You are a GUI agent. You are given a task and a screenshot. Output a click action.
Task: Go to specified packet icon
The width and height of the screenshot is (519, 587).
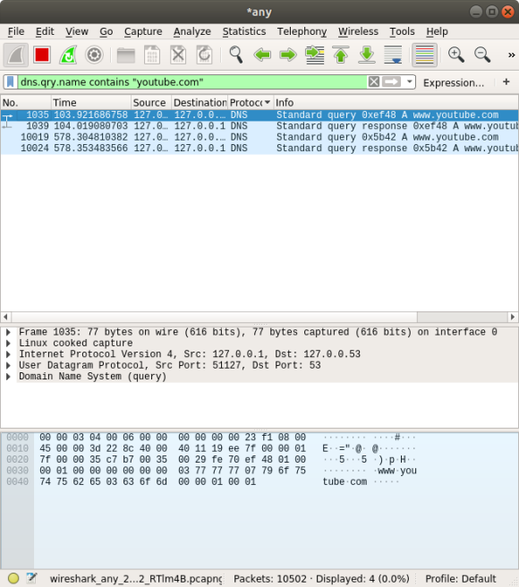pos(315,55)
